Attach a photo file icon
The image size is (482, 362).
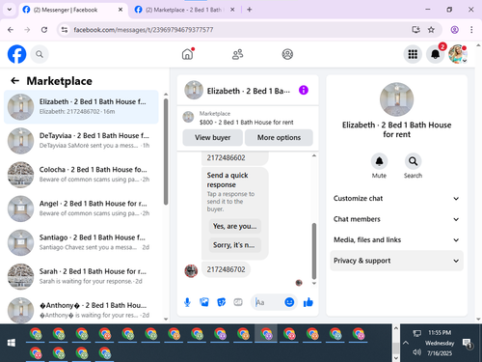pos(204,302)
